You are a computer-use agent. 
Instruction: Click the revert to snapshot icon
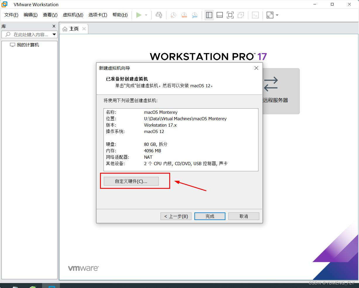(x=184, y=15)
